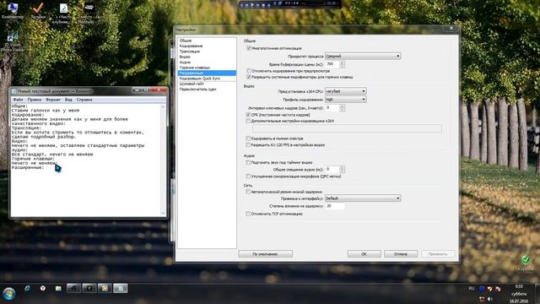
Task: Increase audio offset with up arrow
Action: point(342,168)
